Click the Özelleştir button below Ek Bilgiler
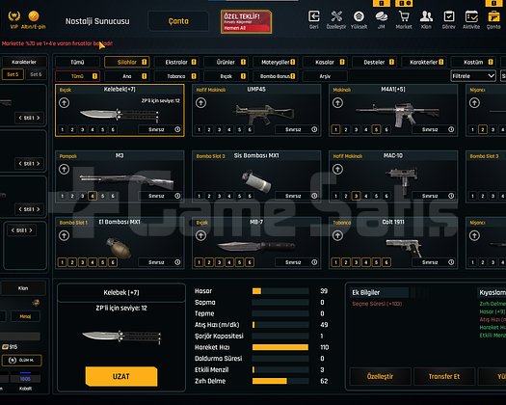506x405 pixels. (380, 376)
